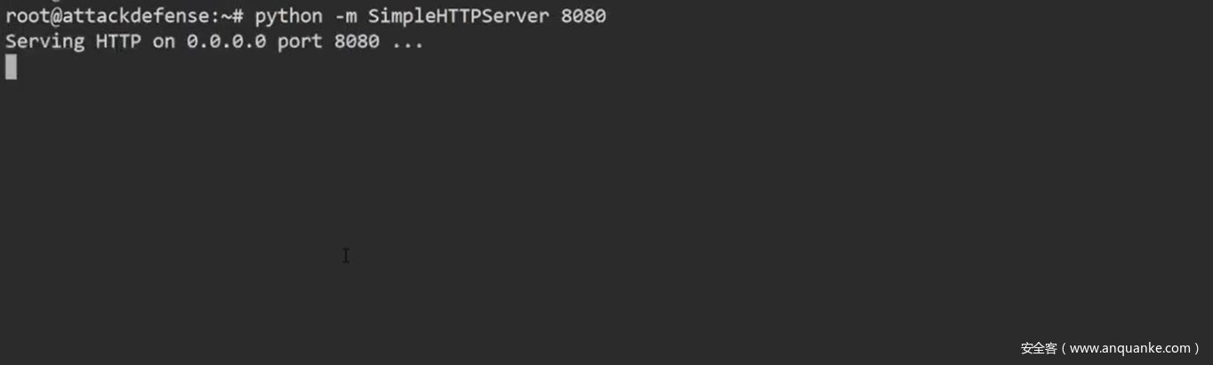Click the "~#" prompt symbol
This screenshot has width=1213, height=365.
coord(232,16)
